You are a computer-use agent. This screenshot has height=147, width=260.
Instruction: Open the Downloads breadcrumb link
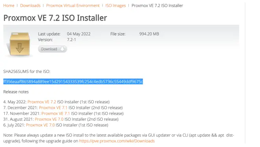point(30,6)
